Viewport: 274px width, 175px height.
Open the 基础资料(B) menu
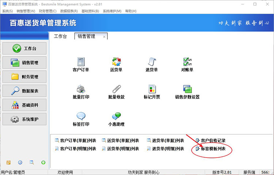pyautogui.click(x=90, y=11)
